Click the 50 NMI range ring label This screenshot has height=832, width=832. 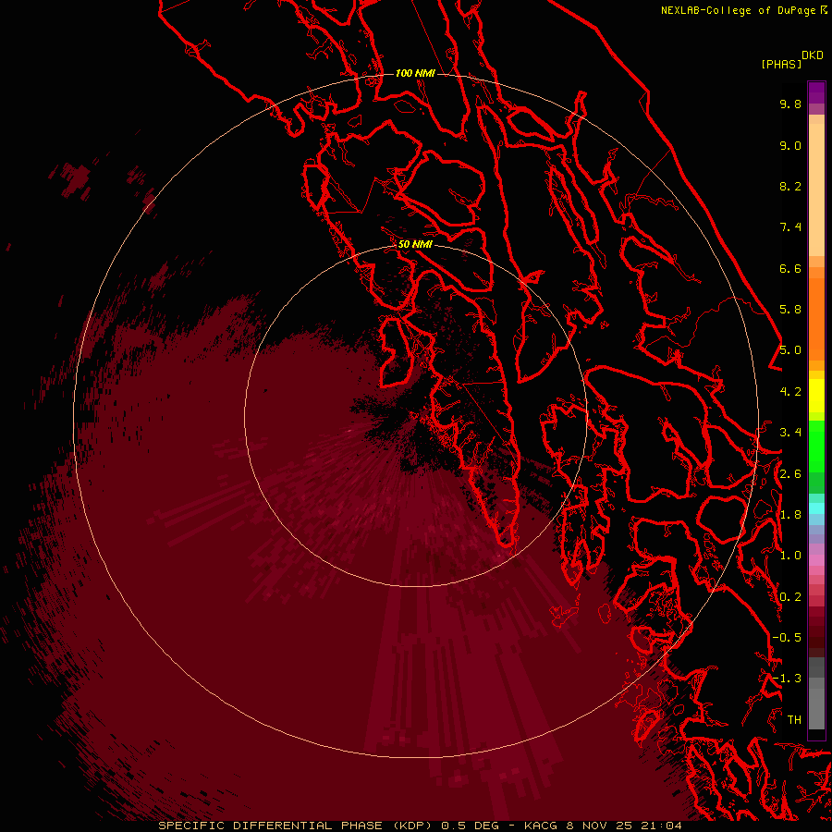pyautogui.click(x=415, y=244)
